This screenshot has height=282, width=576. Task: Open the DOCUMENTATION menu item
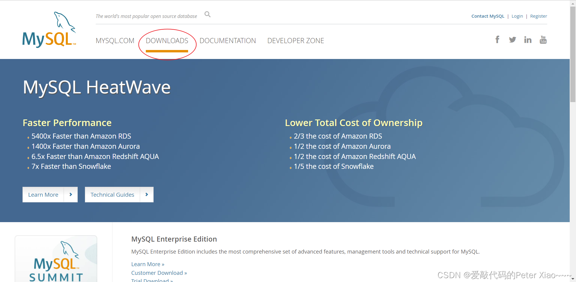228,40
